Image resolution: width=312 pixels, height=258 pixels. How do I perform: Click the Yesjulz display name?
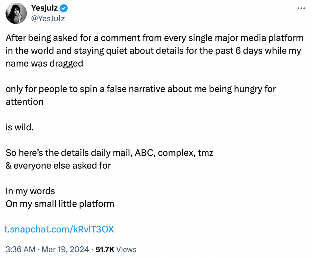click(x=44, y=8)
